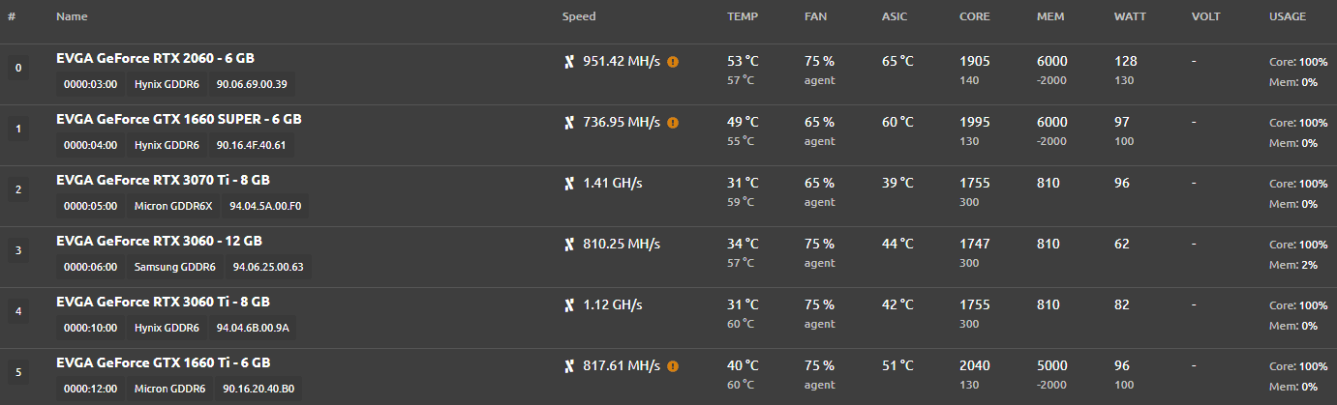
Task: Select GPU index badge 0
Action: pos(18,70)
